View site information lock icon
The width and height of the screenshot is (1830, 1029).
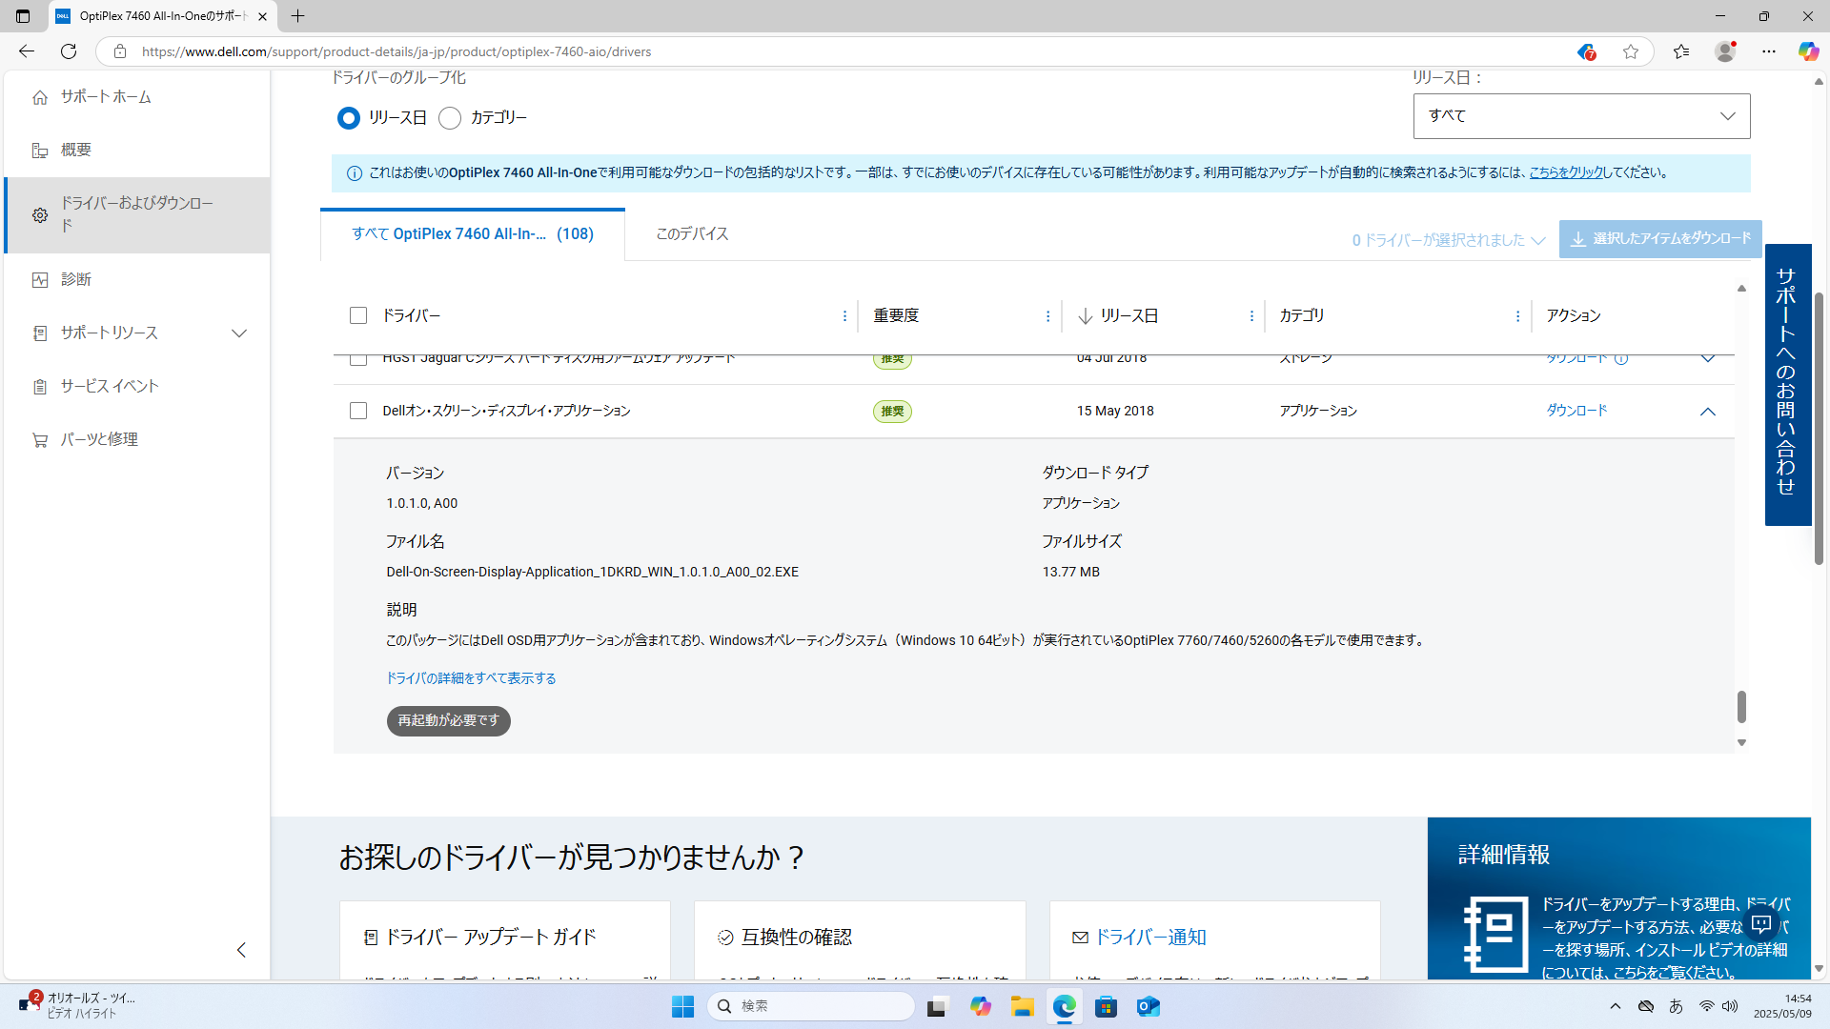120,51
